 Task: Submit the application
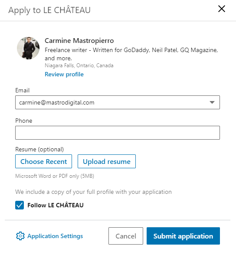point(183,236)
